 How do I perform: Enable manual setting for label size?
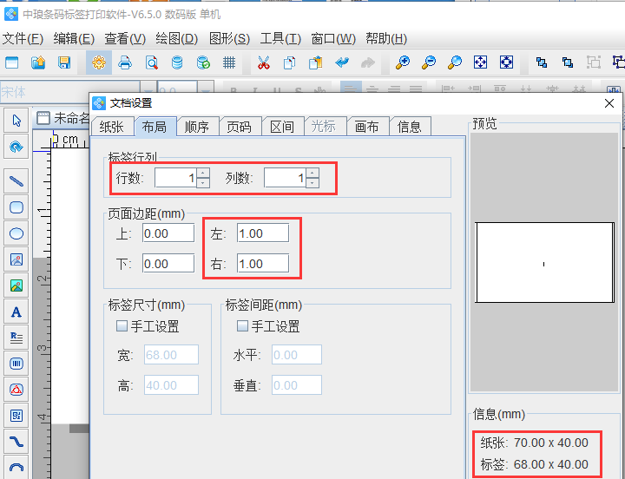tap(122, 326)
